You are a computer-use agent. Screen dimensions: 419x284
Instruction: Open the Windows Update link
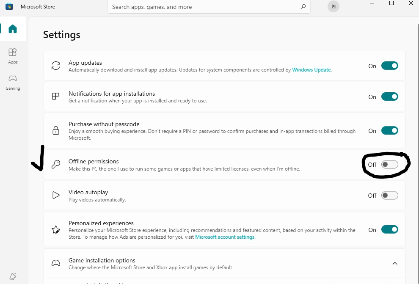pyautogui.click(x=311, y=69)
